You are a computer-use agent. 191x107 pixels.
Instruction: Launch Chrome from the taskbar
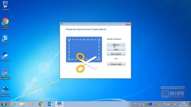tap(41, 104)
